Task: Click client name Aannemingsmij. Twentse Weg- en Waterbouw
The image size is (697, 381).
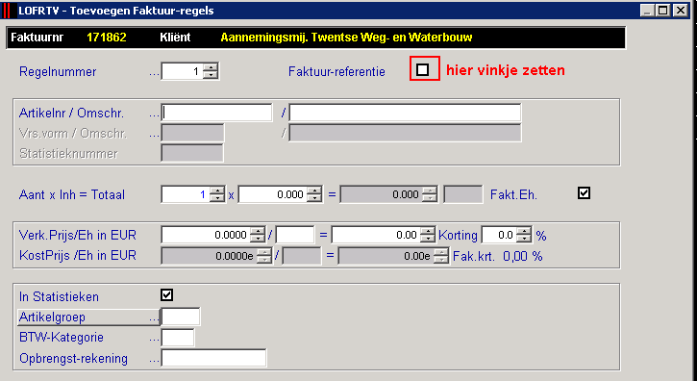Action: (x=346, y=38)
